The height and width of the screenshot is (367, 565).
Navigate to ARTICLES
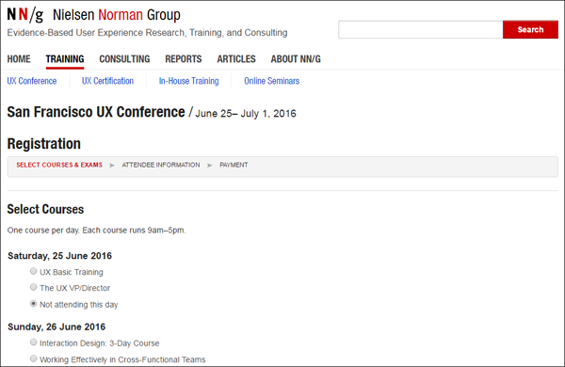coord(236,59)
